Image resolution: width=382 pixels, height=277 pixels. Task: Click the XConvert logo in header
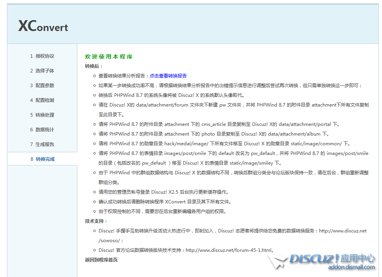(43, 26)
